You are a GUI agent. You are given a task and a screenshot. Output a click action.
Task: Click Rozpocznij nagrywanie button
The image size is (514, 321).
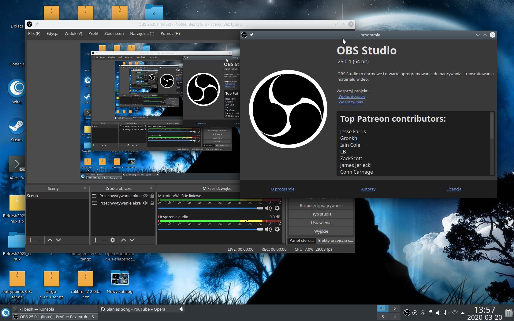[x=321, y=205]
